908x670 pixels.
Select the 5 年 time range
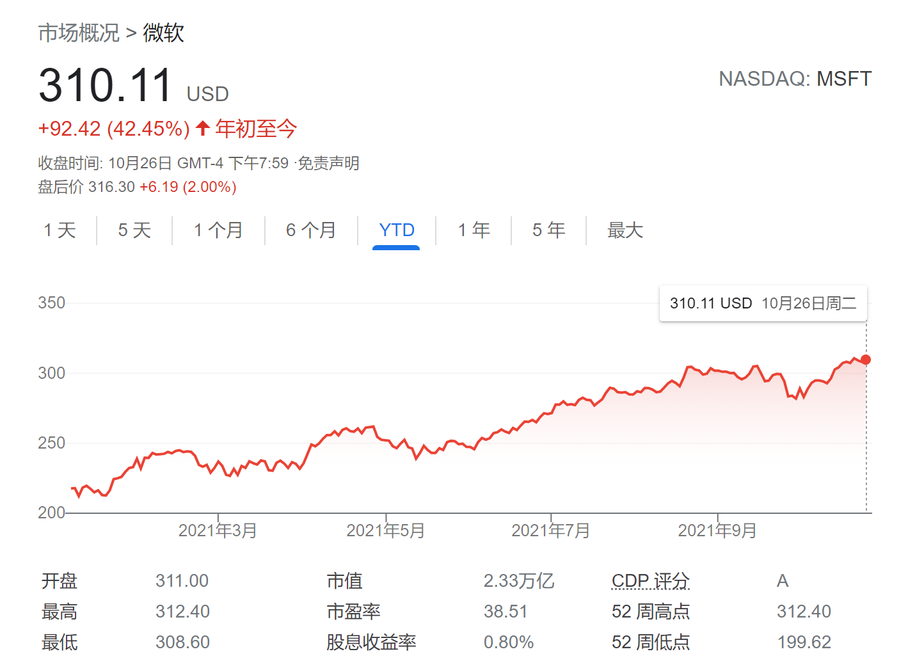548,230
